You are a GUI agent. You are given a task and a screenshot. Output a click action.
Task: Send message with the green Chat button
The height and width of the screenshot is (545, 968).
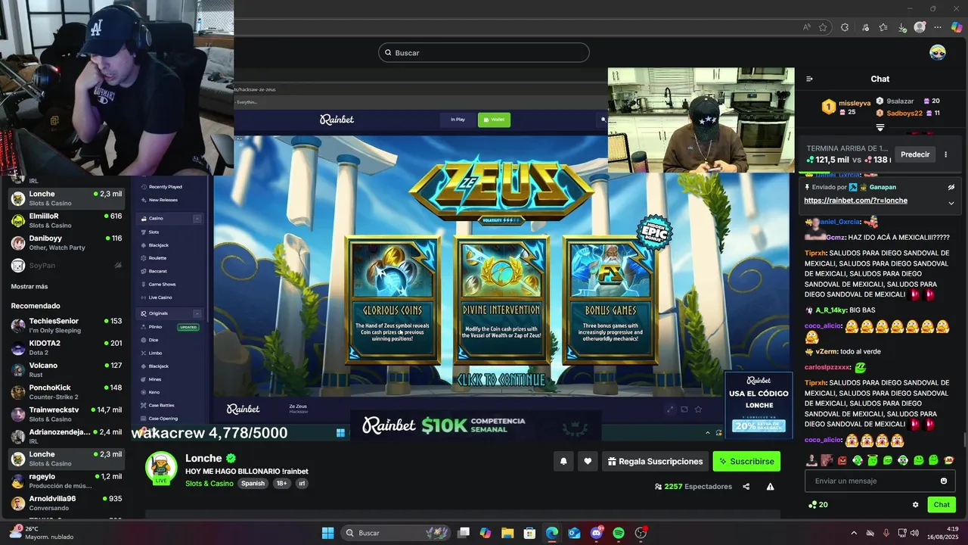(x=942, y=505)
